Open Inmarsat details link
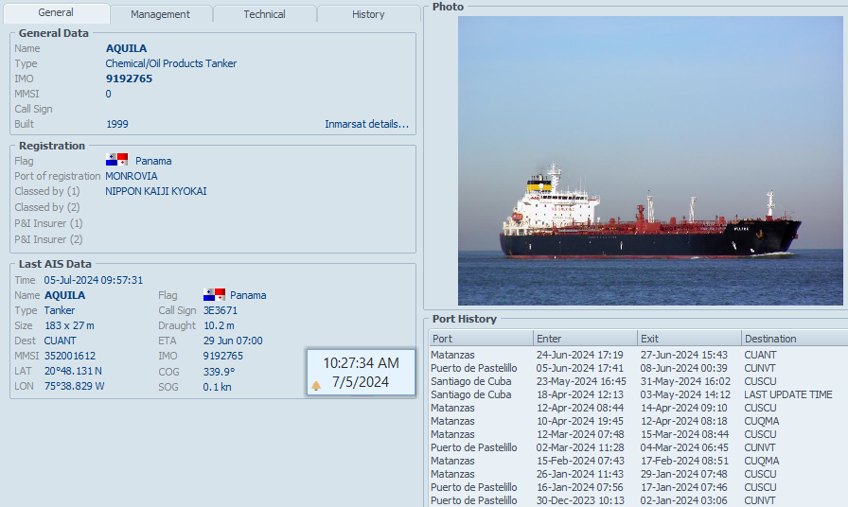848x507 pixels. click(366, 124)
